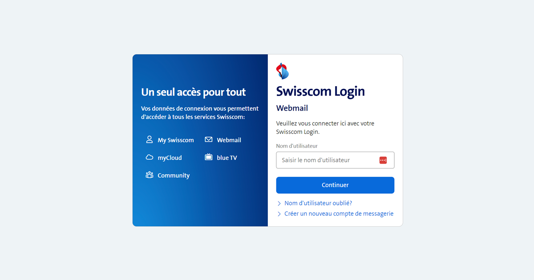Click the Community people icon
Viewport: 534px width, 280px height.
click(x=150, y=175)
